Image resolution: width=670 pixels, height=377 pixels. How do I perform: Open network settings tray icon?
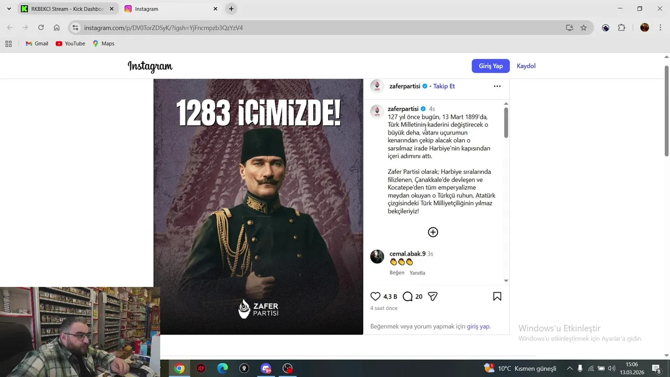[591, 369]
